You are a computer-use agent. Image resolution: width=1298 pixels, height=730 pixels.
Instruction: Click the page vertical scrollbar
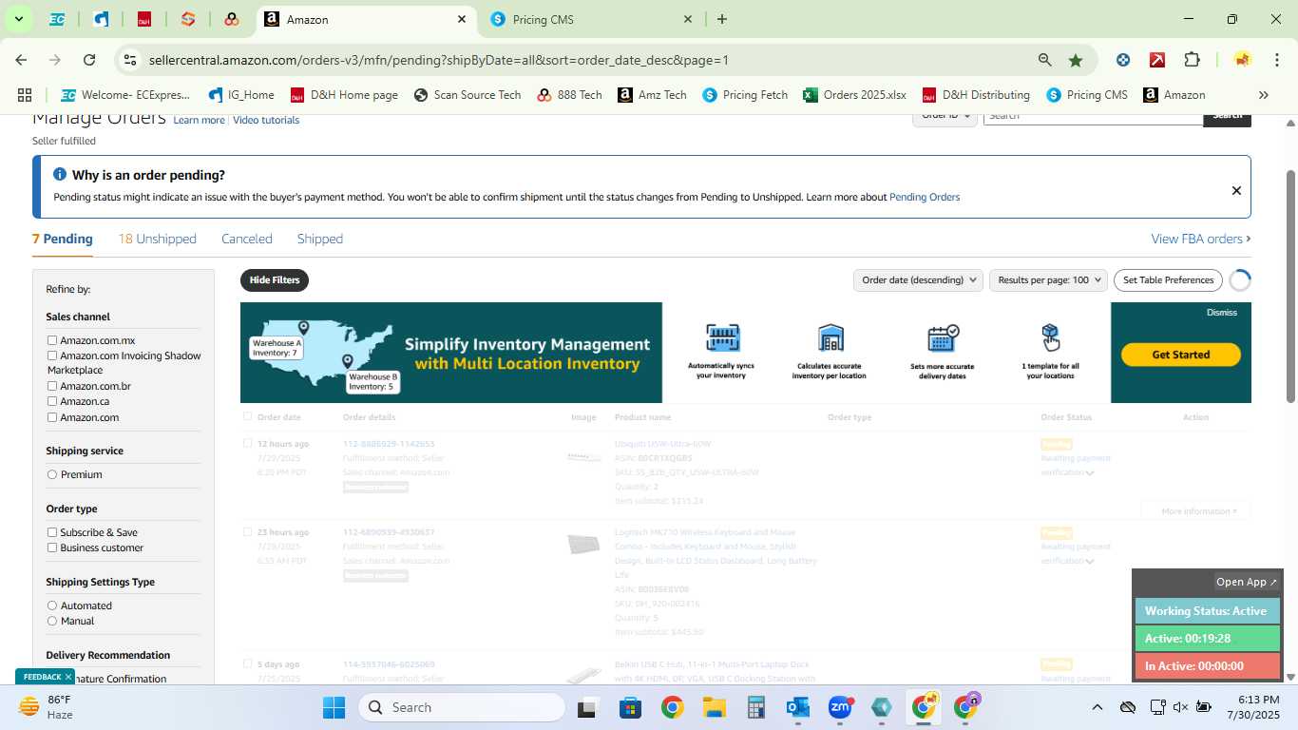1290,285
